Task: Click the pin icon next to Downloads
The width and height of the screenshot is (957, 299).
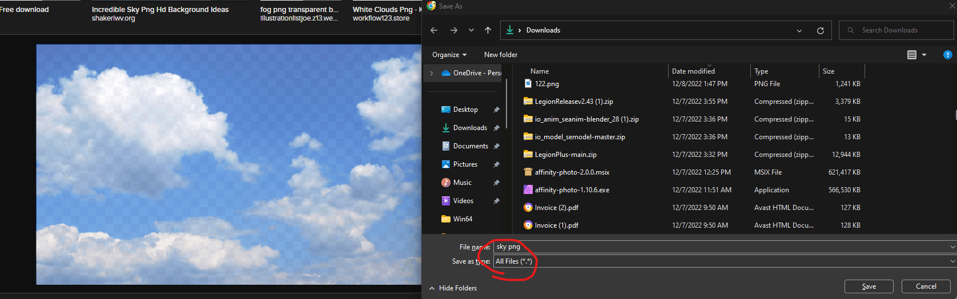Action: pos(496,128)
